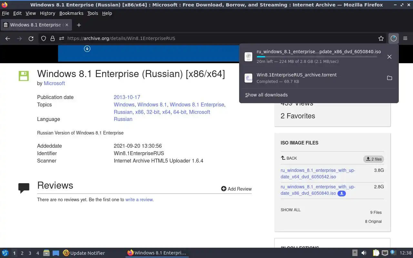Toggle the downloads panel toolbar button
The height and width of the screenshot is (258, 413).
click(x=393, y=38)
